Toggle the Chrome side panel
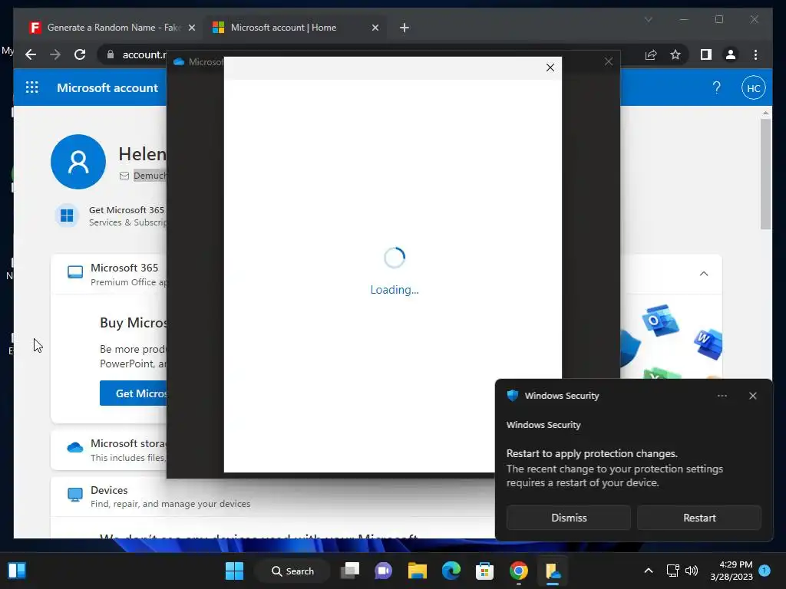 coord(706,54)
